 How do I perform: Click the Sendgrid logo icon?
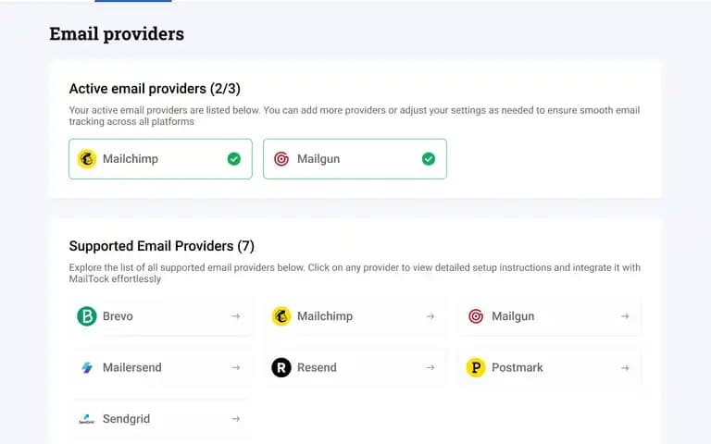click(x=87, y=419)
